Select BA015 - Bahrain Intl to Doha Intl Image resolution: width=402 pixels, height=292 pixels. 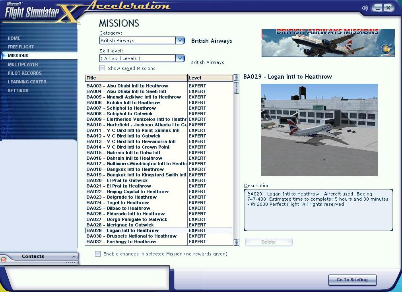click(x=159, y=153)
